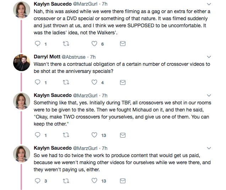Screen dimensions: 226x190
Task: Reply to Darryl Mott's tweet
Action: (38, 82)
